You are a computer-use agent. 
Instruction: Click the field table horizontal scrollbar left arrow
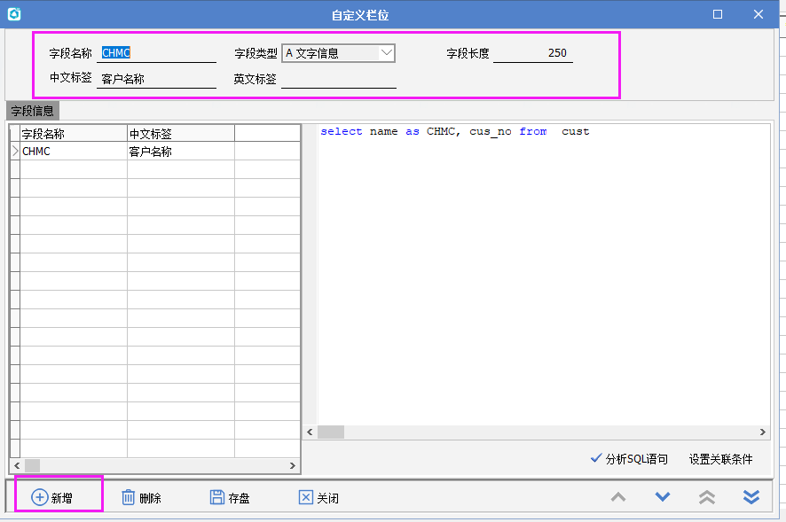[15, 465]
